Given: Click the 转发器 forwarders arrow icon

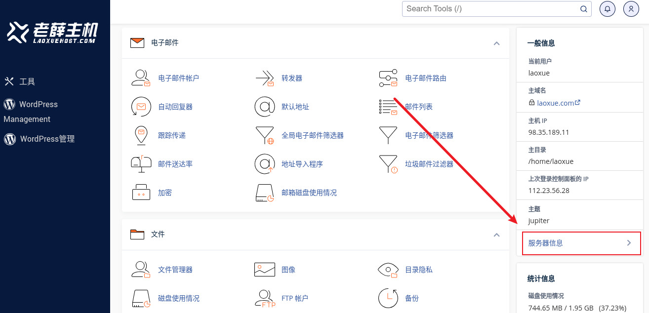Looking at the screenshot, I should [264, 78].
